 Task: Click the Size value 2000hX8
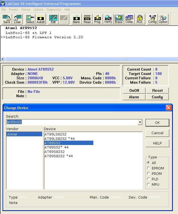[x=35, y=78]
